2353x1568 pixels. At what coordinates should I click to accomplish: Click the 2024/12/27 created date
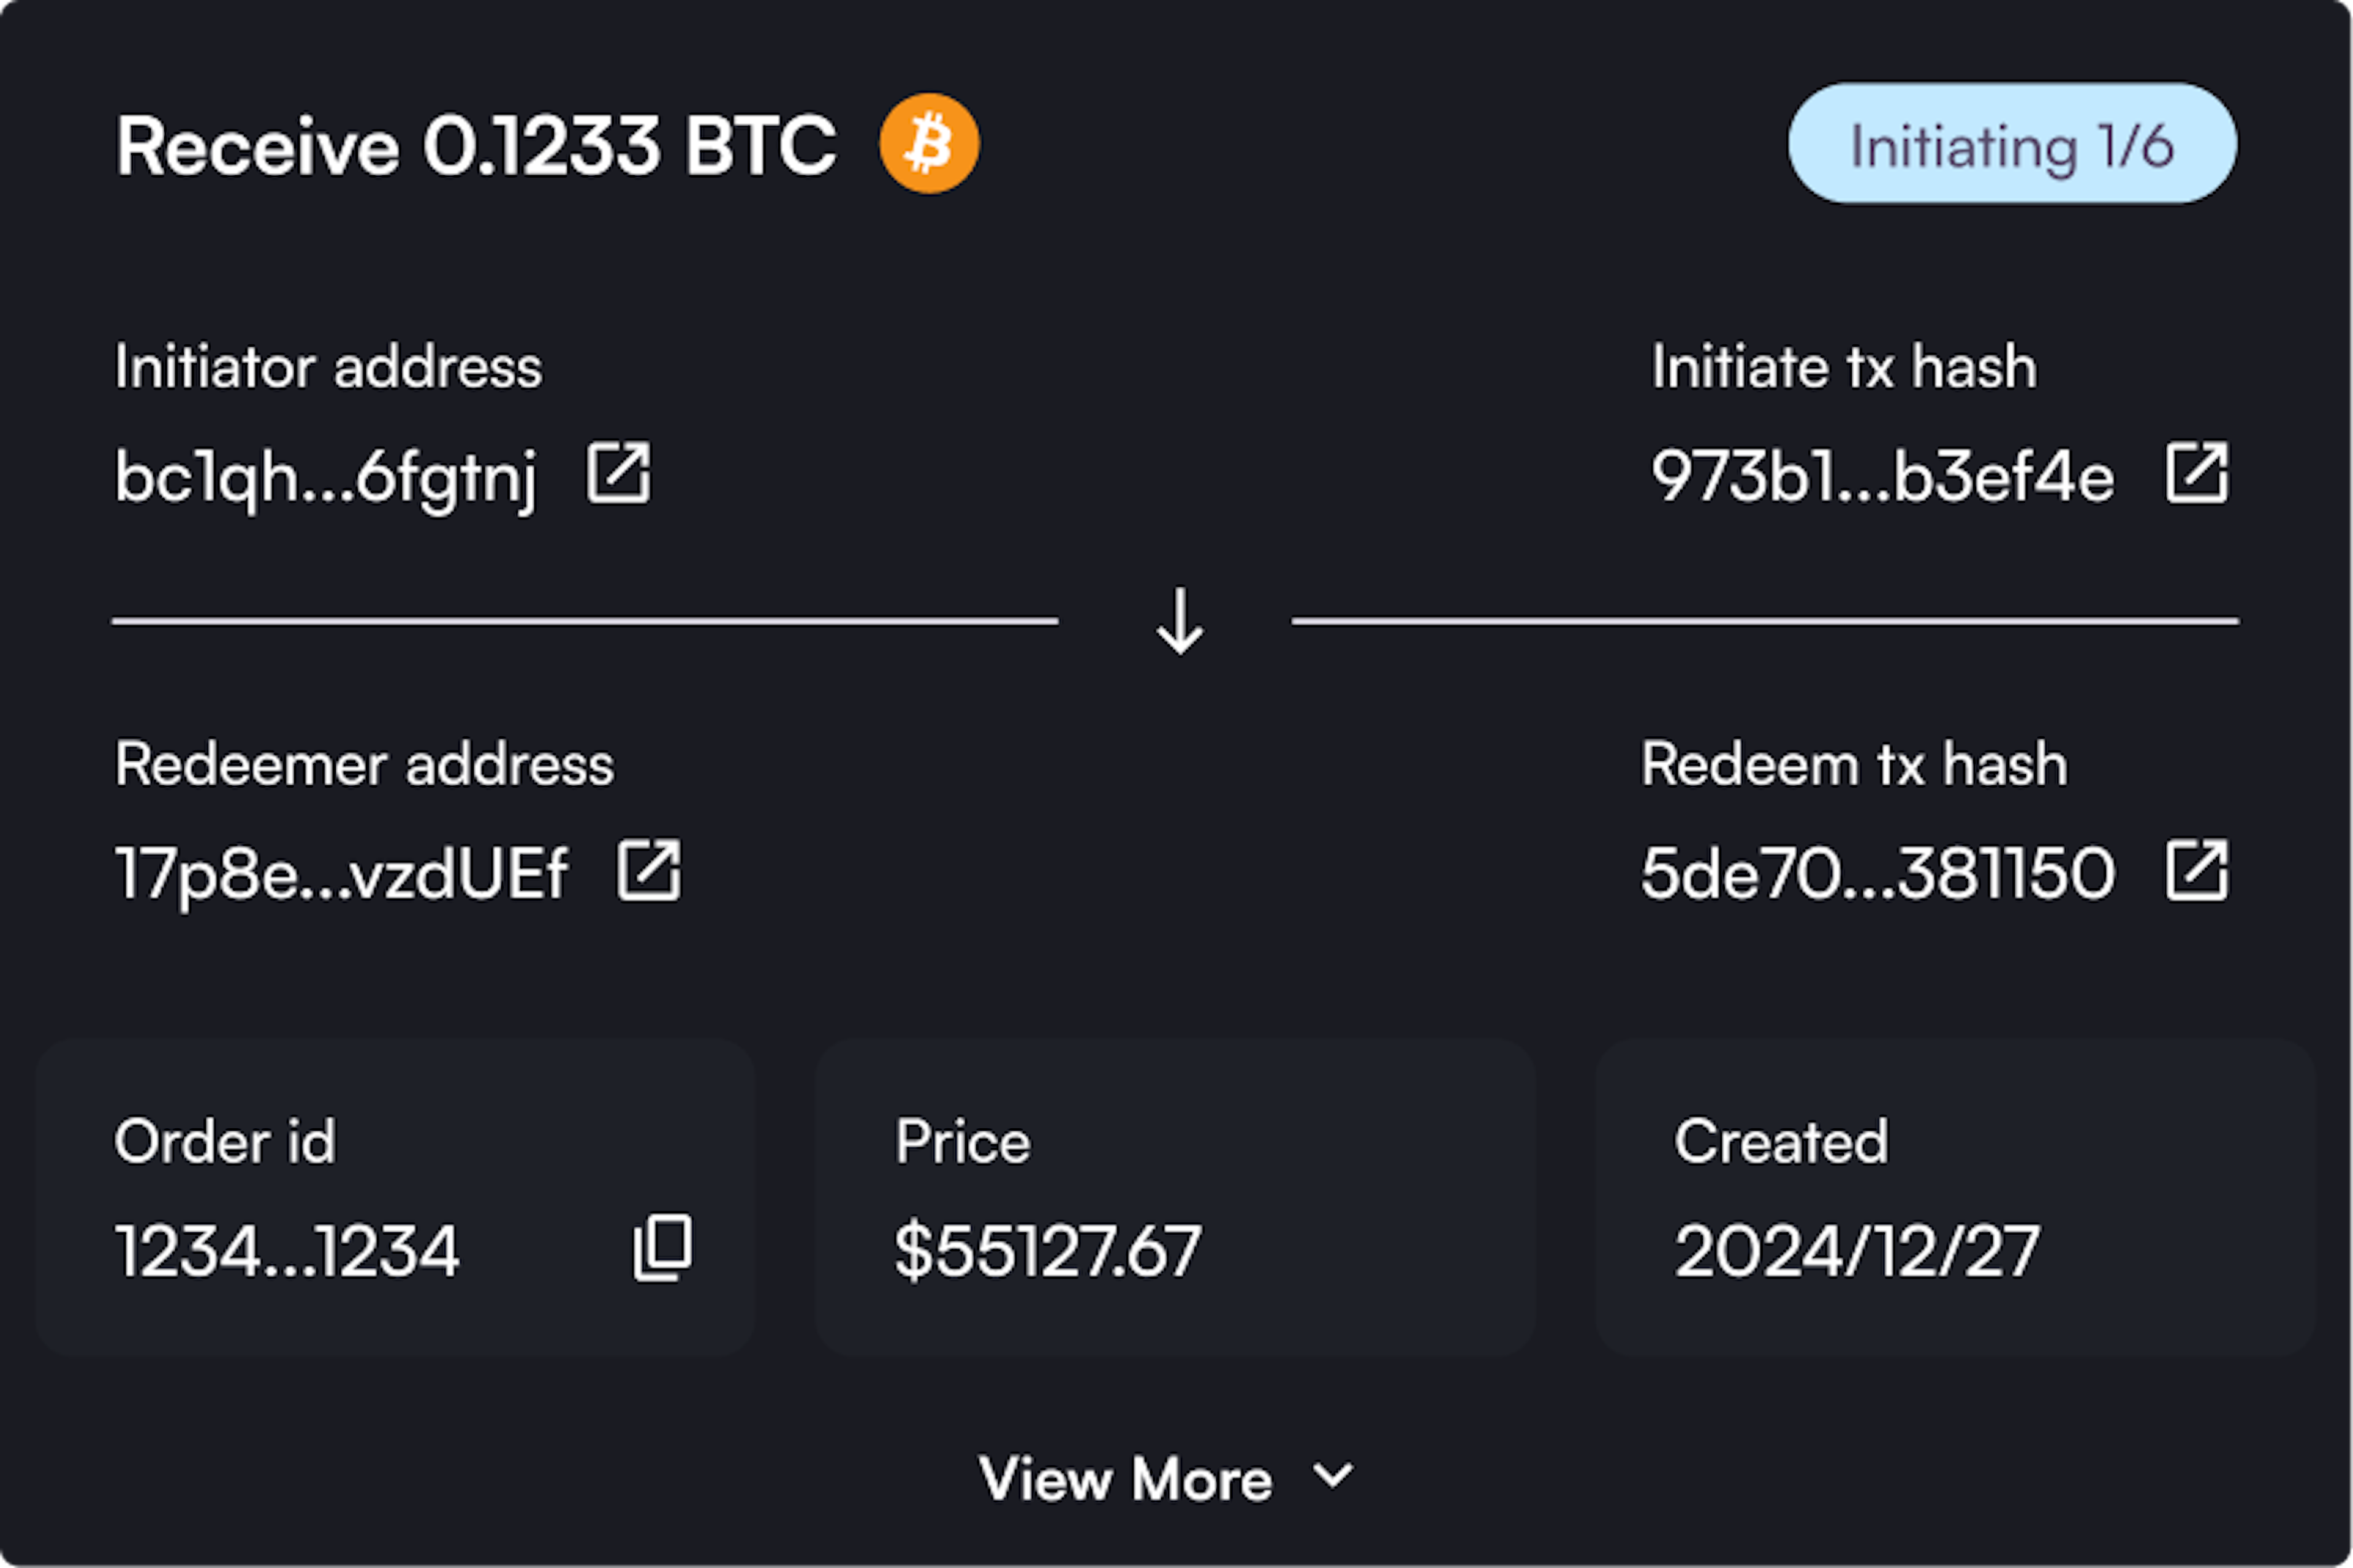click(1857, 1251)
